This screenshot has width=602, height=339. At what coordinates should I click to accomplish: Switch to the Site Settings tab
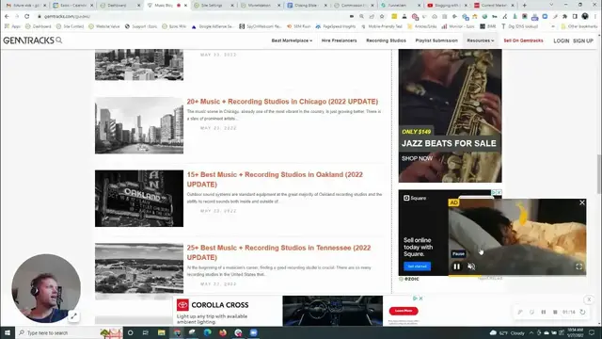coord(214,6)
